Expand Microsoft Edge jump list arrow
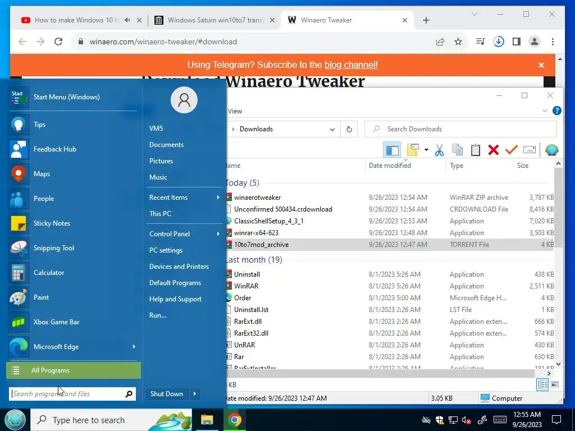Viewport: 575px width, 431px height. [134, 347]
